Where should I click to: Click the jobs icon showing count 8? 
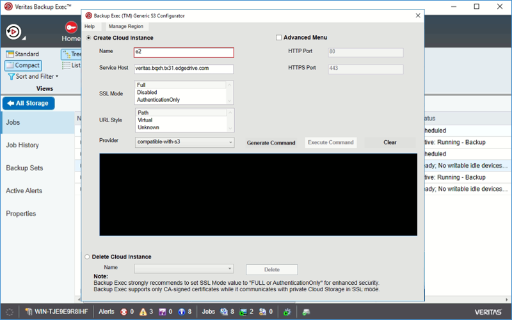pos(223,312)
